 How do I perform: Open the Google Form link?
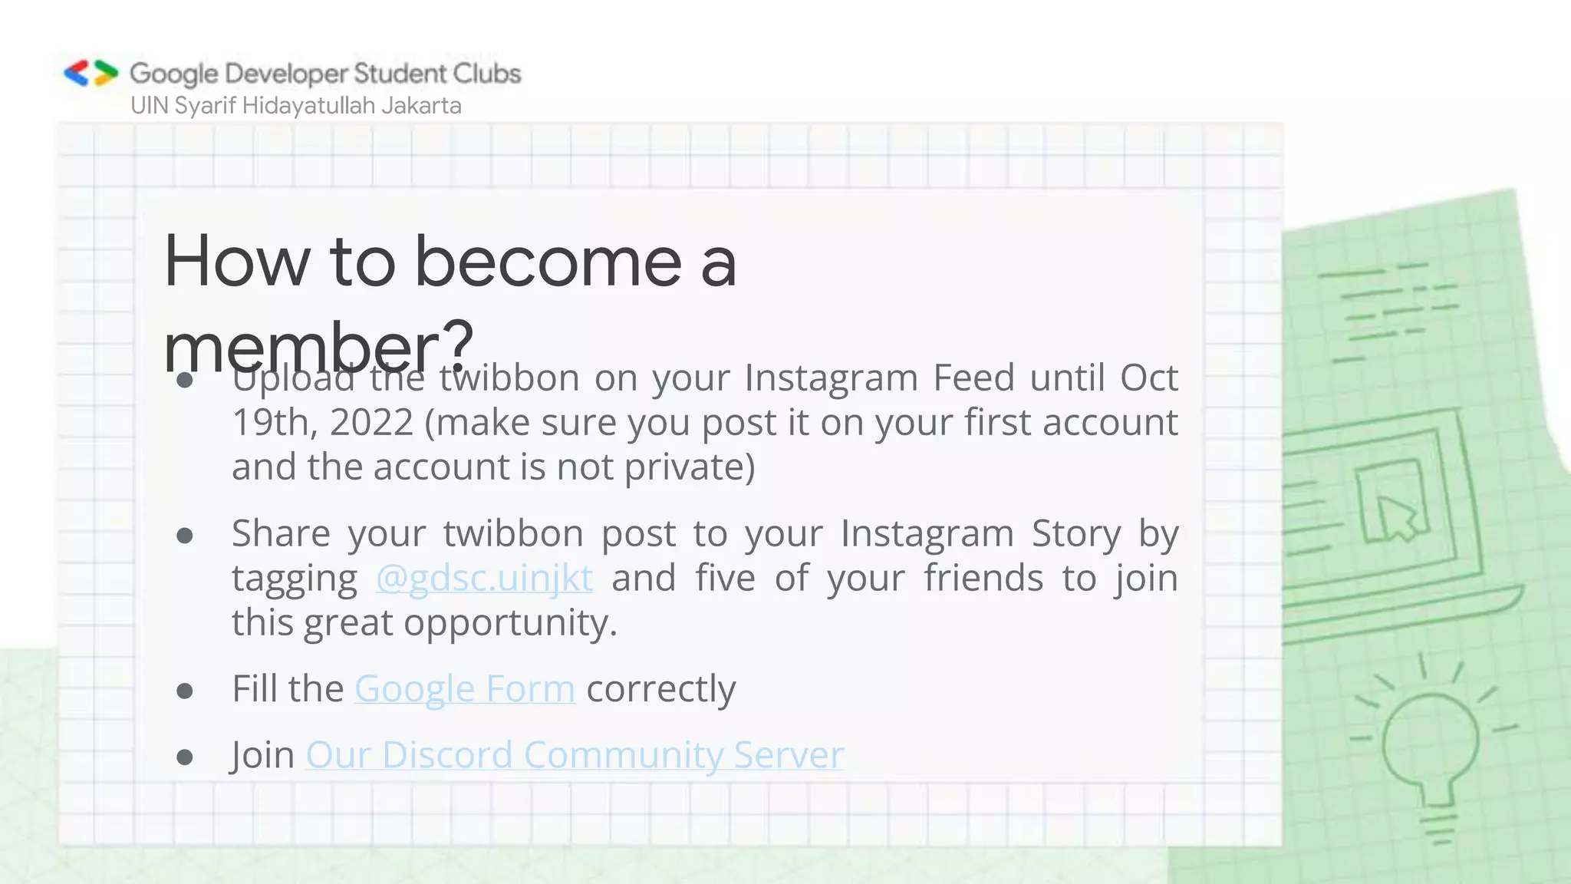click(x=464, y=688)
